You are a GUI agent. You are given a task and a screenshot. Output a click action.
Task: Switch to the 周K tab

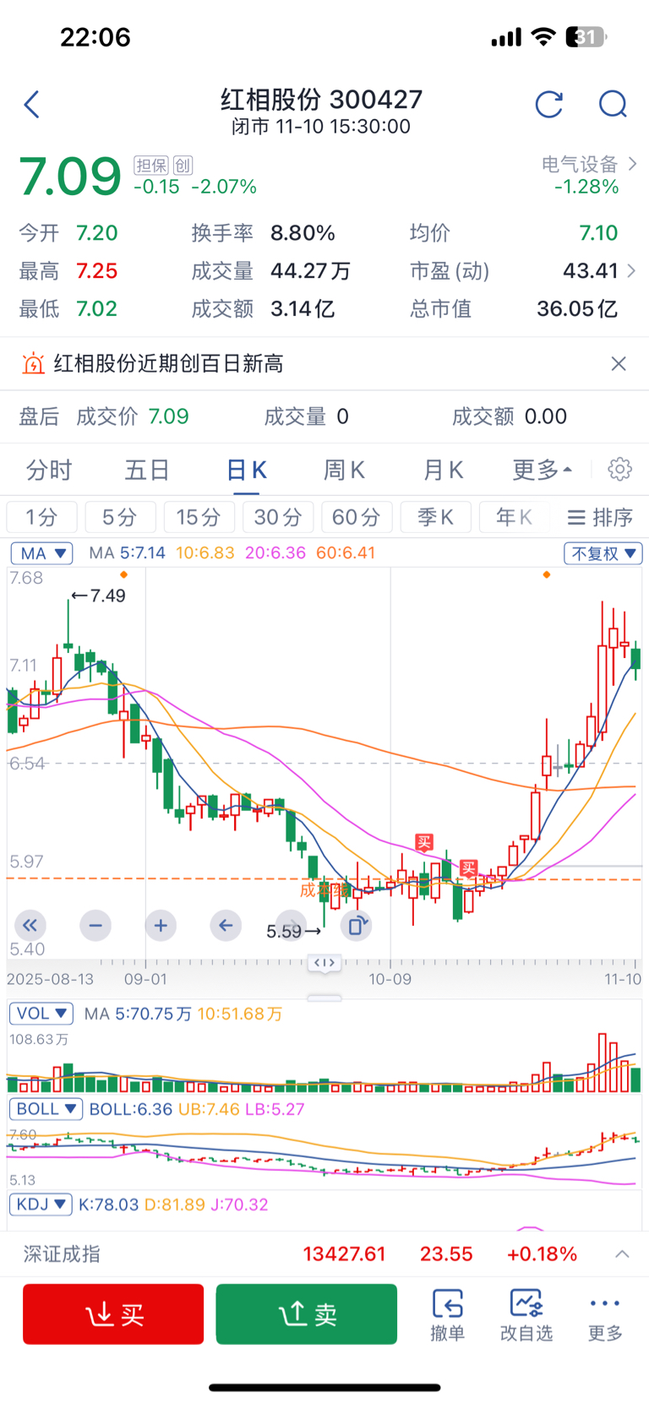tap(344, 470)
